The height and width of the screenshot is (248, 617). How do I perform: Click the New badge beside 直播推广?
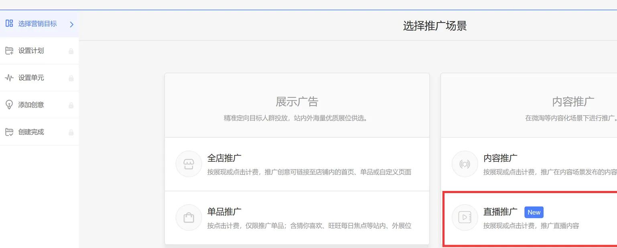pyautogui.click(x=534, y=212)
